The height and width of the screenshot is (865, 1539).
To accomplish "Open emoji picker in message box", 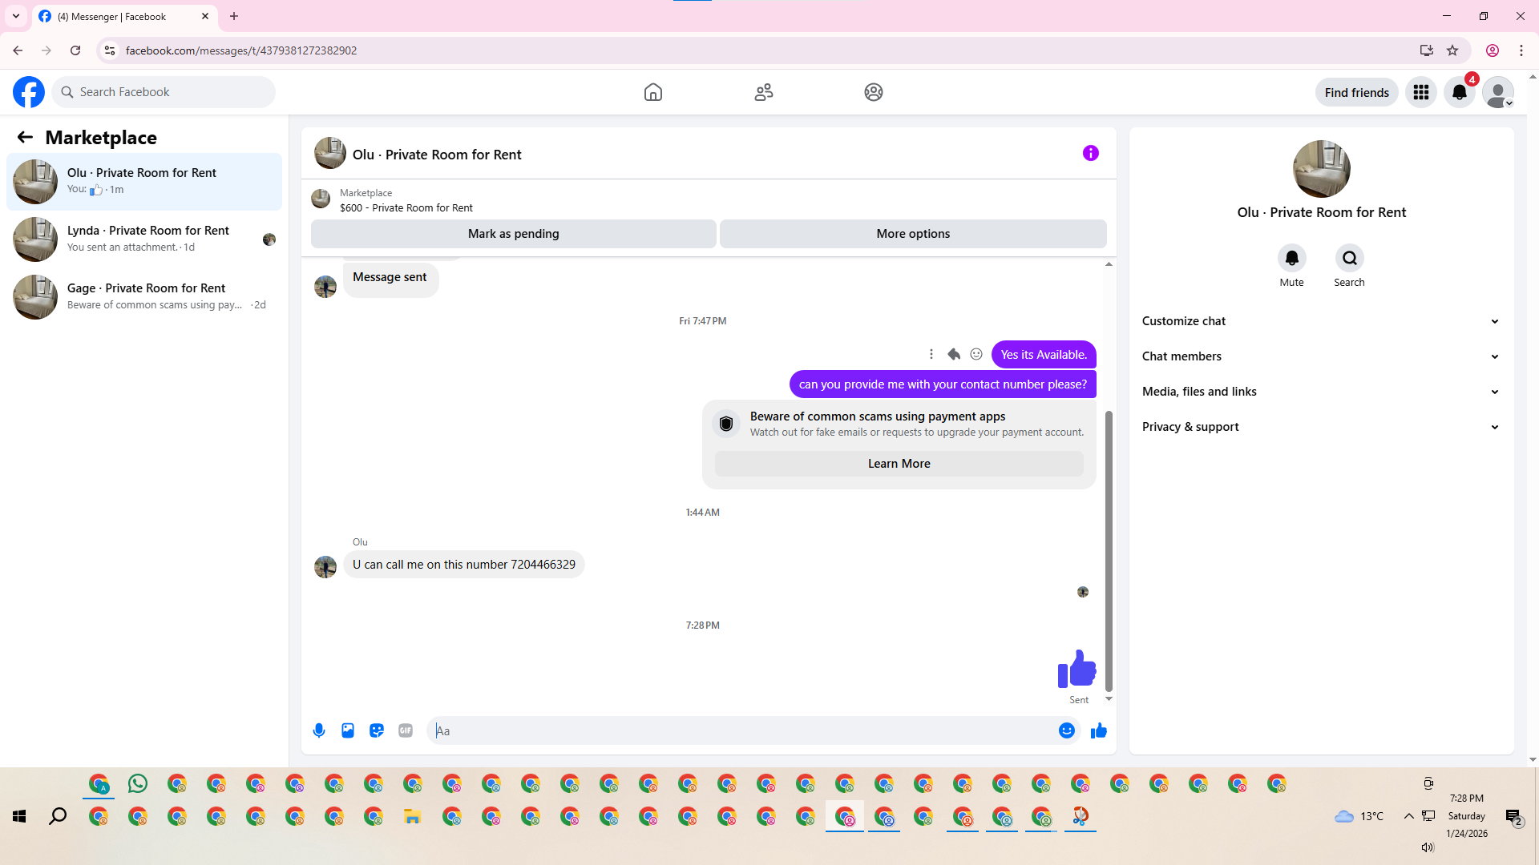I will click(x=1066, y=730).
